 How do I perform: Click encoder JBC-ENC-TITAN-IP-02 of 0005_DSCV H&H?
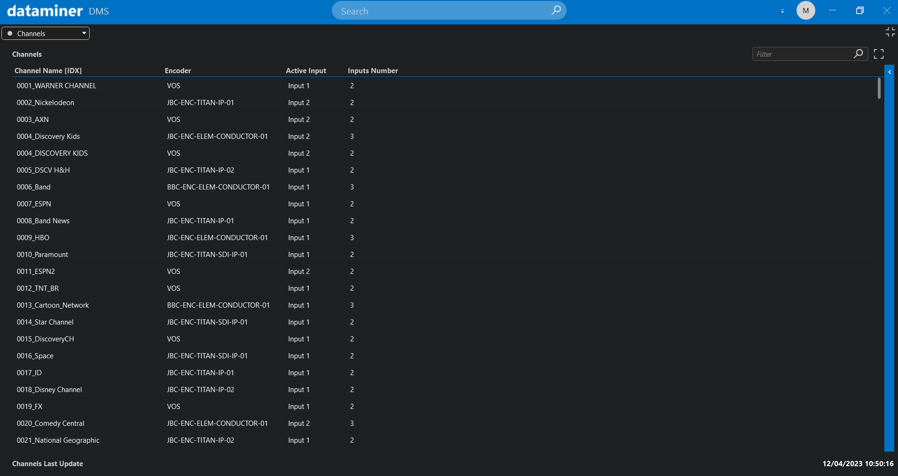pos(200,170)
